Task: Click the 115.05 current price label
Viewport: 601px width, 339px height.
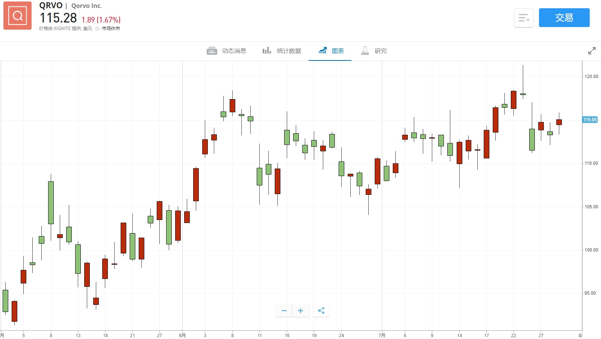Action: click(x=590, y=120)
